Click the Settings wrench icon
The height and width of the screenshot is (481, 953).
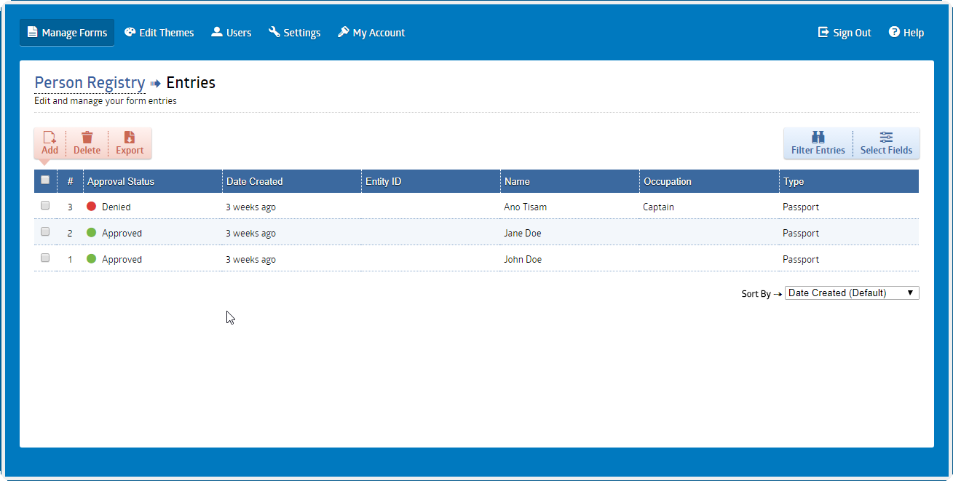(274, 32)
